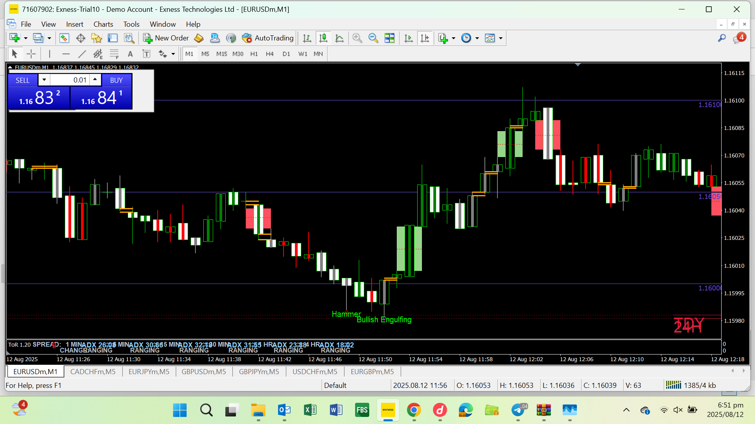This screenshot has width=755, height=424.
Task: Select the cursor arrow tool
Action: 15,54
